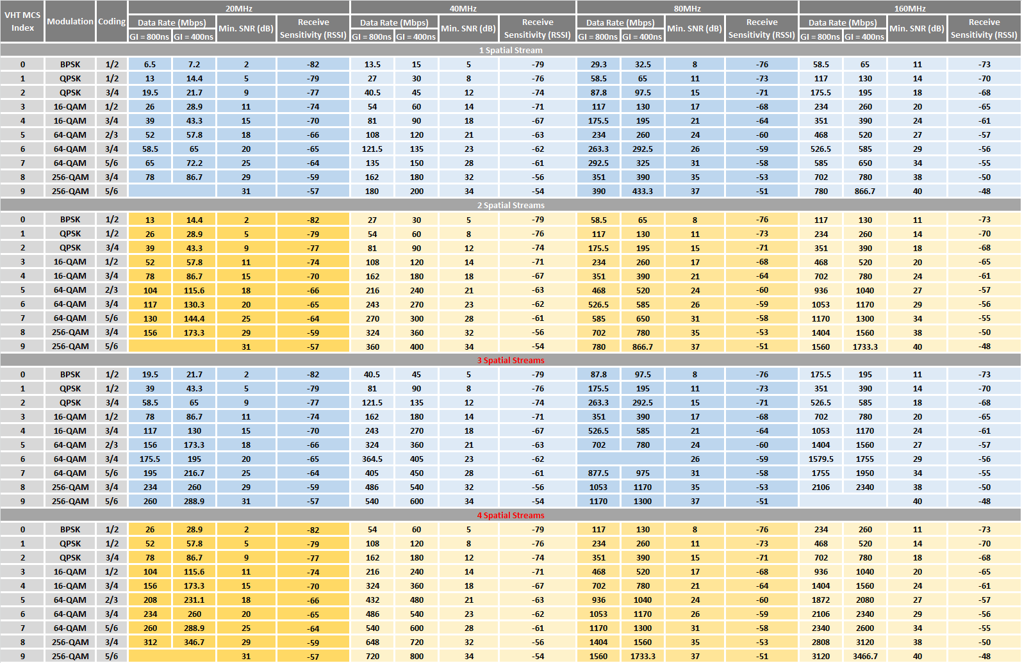Select 'Min. SNR (dB)' header under 80MHz
Viewport: 1022px width, 663px height.
tap(695, 29)
